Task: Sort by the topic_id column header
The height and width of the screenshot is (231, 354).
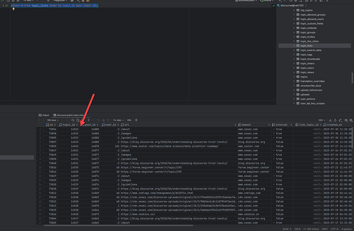Action: (68, 124)
